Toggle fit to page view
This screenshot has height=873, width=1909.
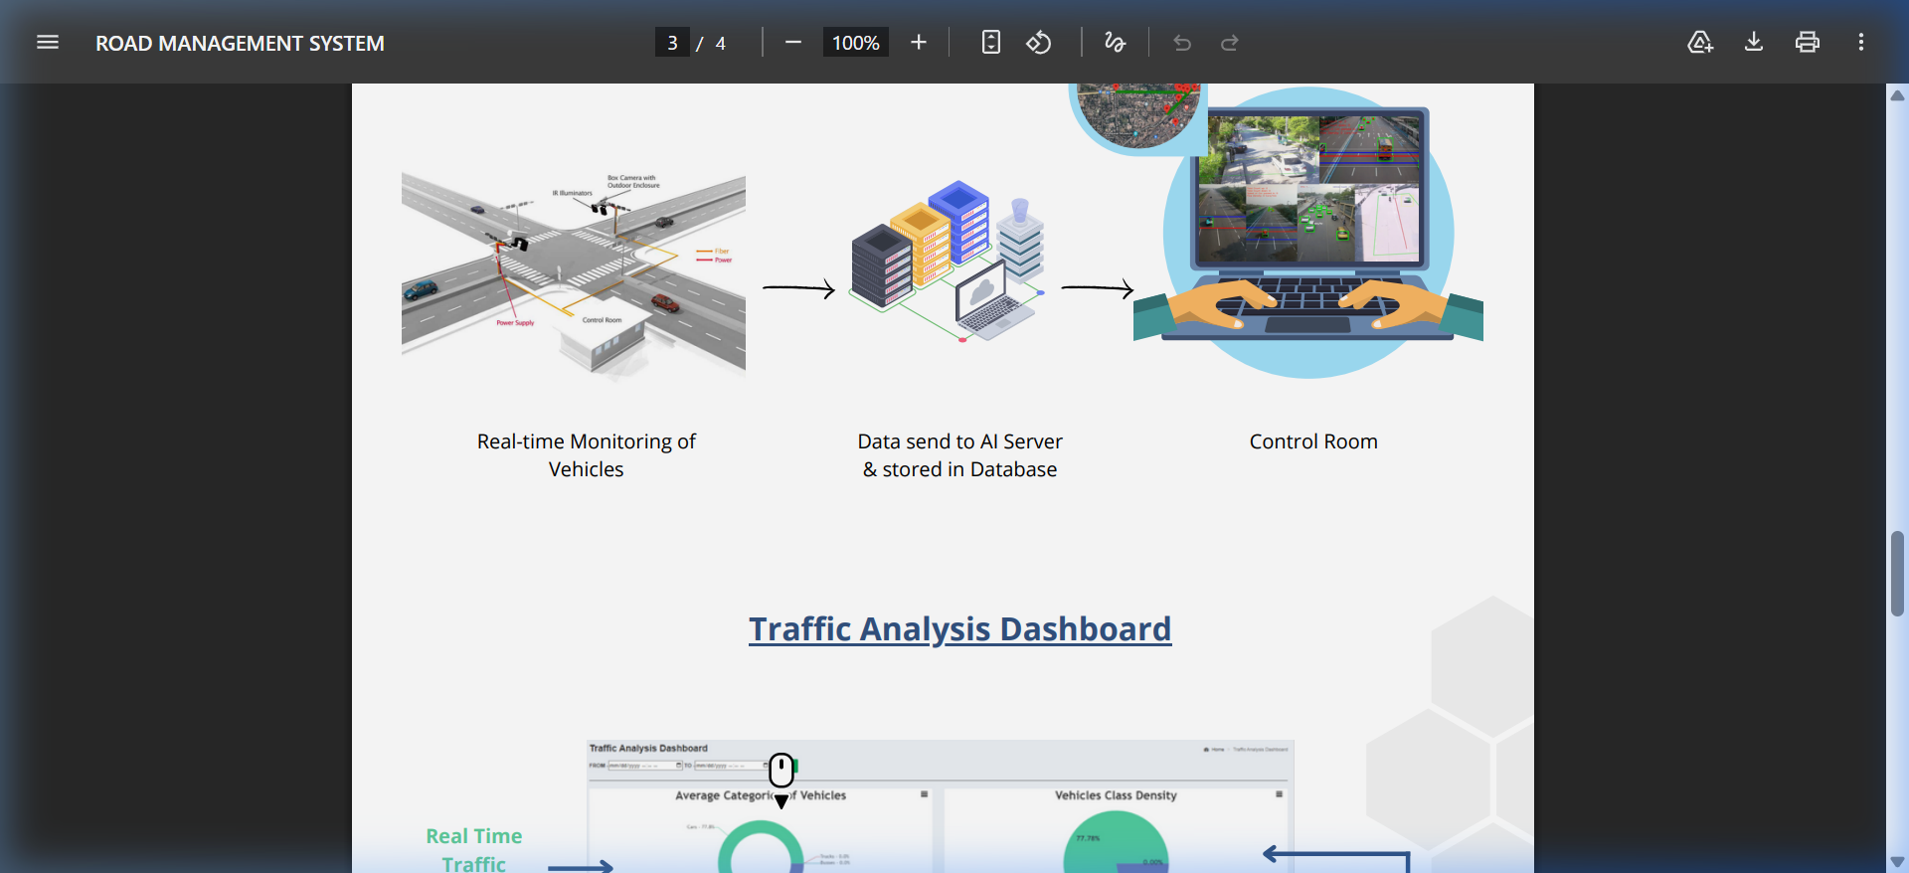click(990, 42)
